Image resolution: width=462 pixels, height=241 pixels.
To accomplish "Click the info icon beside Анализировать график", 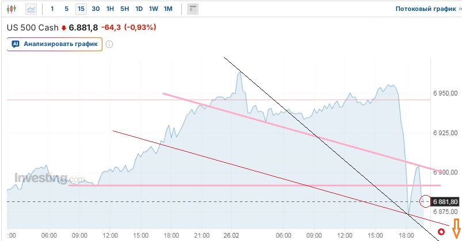I will [109, 44].
